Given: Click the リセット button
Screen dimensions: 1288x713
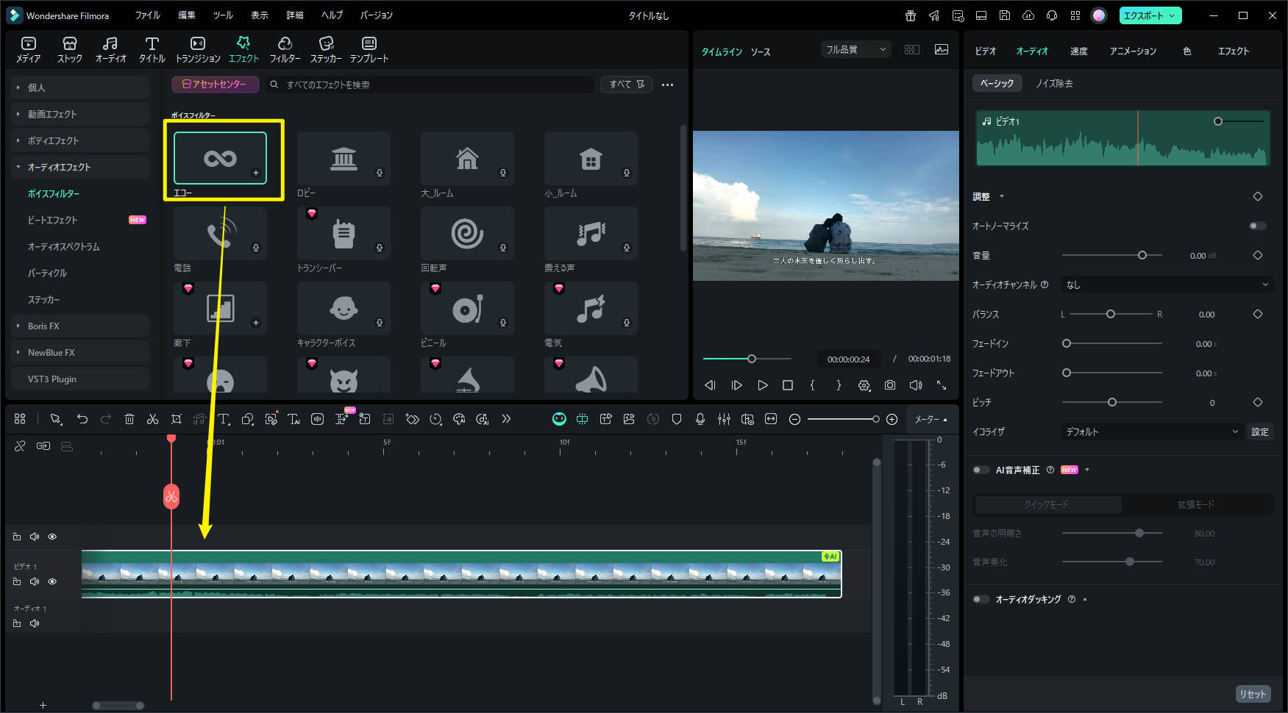Looking at the screenshot, I should pyautogui.click(x=1253, y=694).
